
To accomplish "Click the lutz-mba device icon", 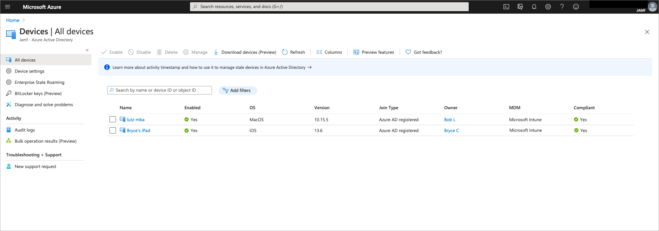I will [x=123, y=119].
